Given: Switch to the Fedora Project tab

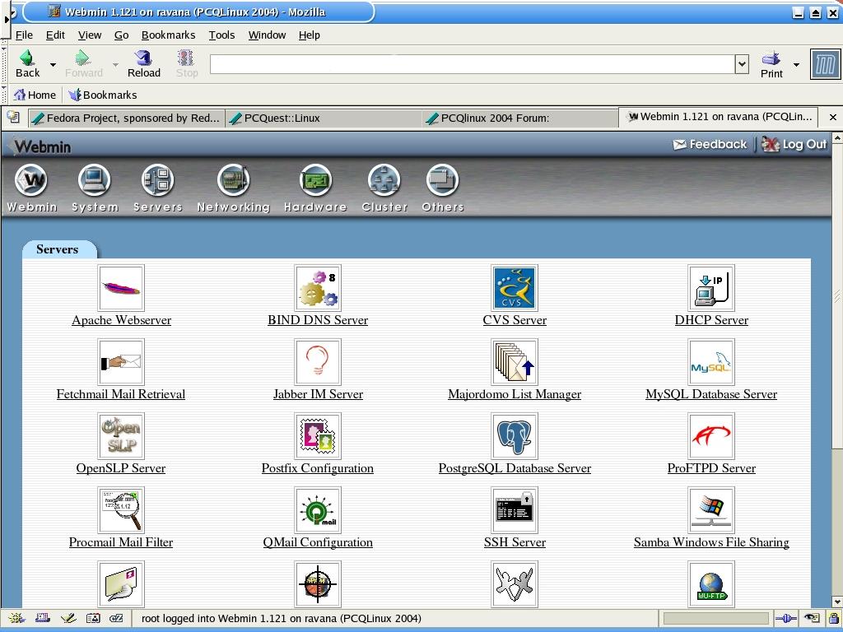Looking at the screenshot, I should tap(126, 118).
